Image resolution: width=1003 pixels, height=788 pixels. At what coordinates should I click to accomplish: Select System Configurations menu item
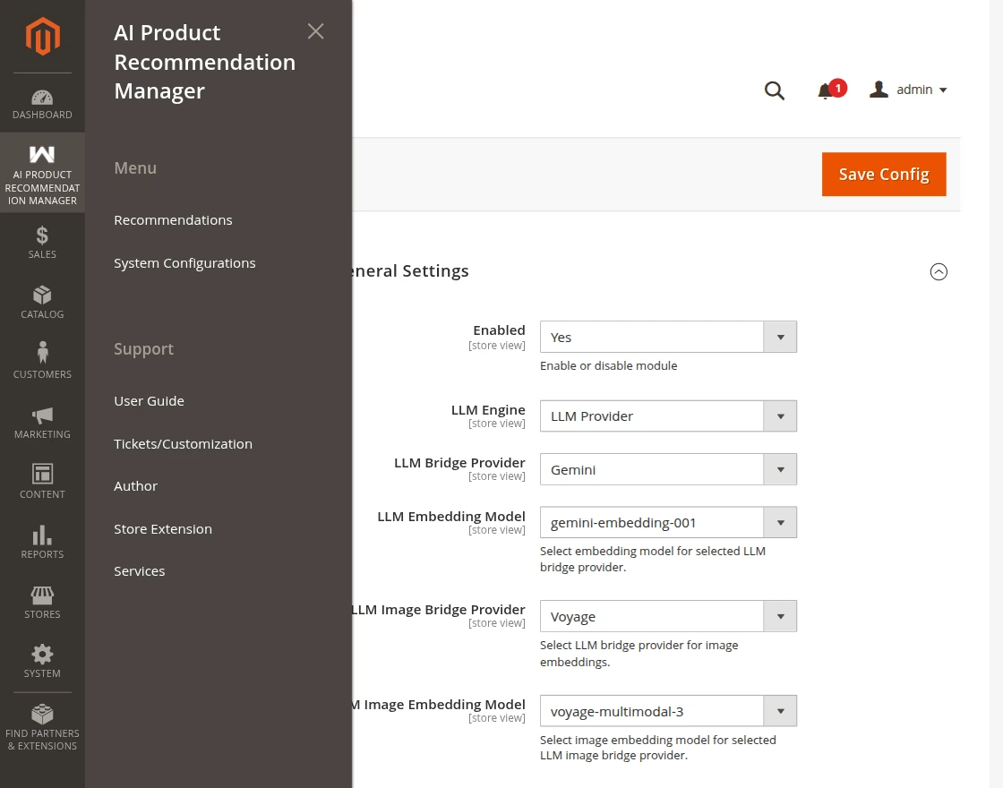(184, 263)
